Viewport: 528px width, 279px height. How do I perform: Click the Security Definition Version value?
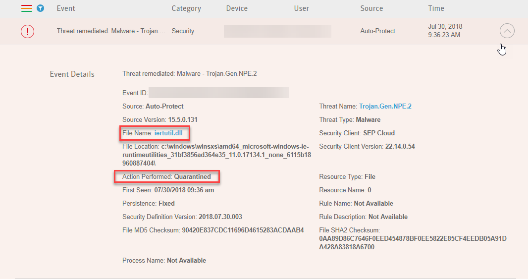point(220,217)
